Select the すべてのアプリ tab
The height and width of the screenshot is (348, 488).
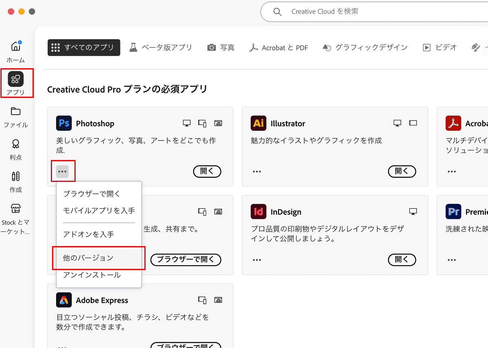click(84, 48)
